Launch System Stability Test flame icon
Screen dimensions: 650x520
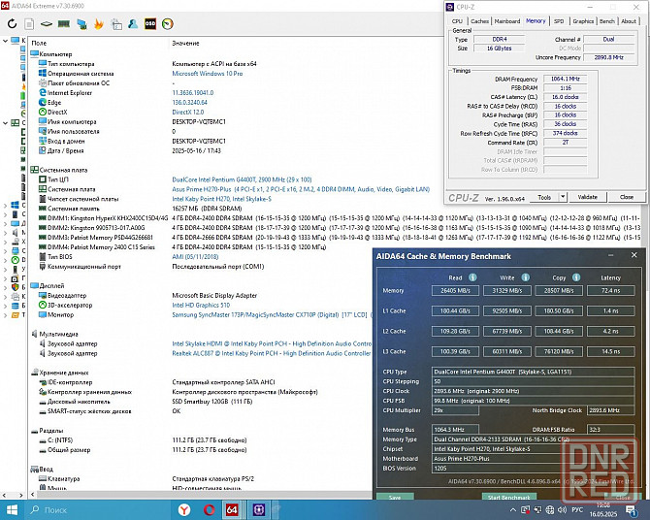[x=99, y=24]
